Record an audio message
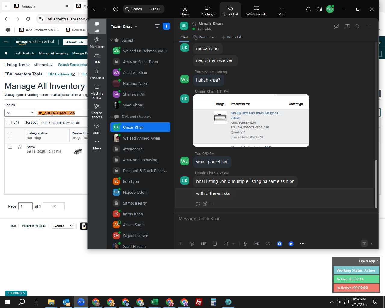Viewport: 385px width, 308px height. click(x=245, y=244)
